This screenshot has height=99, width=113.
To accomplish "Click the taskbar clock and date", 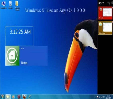I will tap(108, 97).
